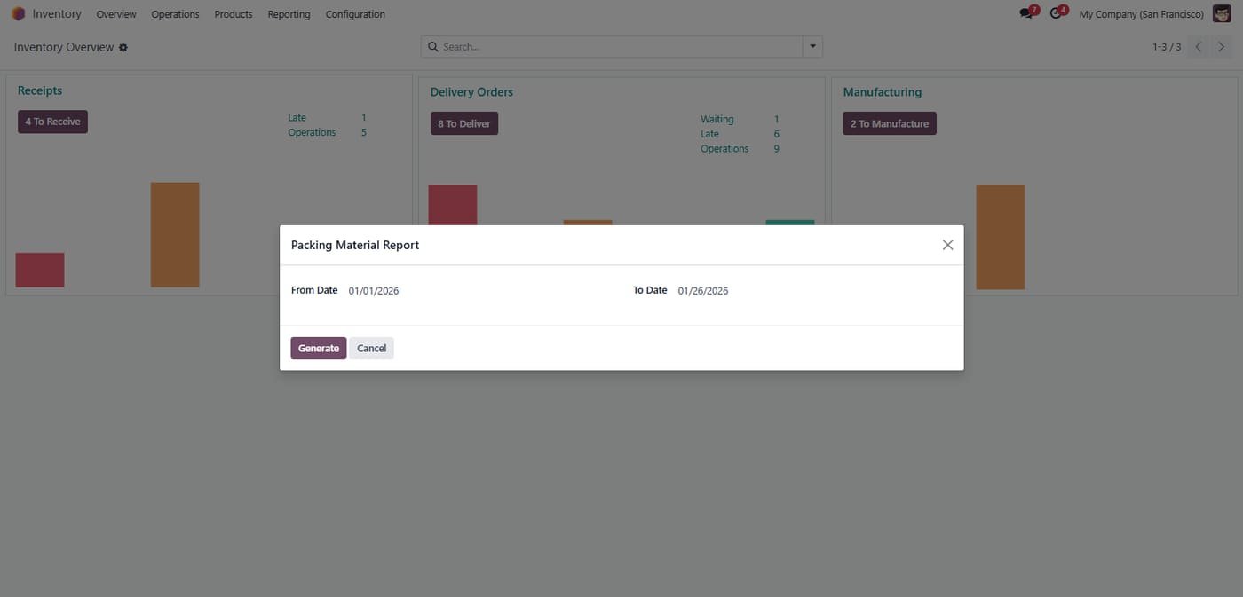Click the 4 To Receive button
Image resolution: width=1243 pixels, height=597 pixels.
tap(52, 122)
